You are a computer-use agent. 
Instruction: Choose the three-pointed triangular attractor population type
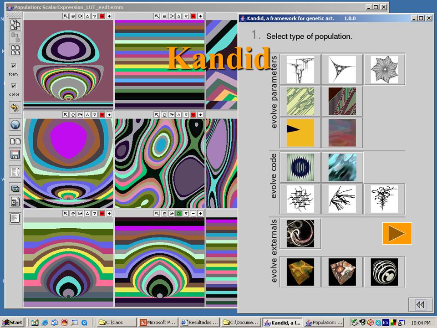pyautogui.click(x=342, y=69)
